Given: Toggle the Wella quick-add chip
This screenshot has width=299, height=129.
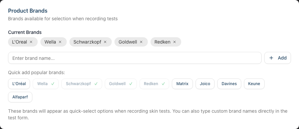Looking at the screenshot, I should pyautogui.click(x=46, y=84).
